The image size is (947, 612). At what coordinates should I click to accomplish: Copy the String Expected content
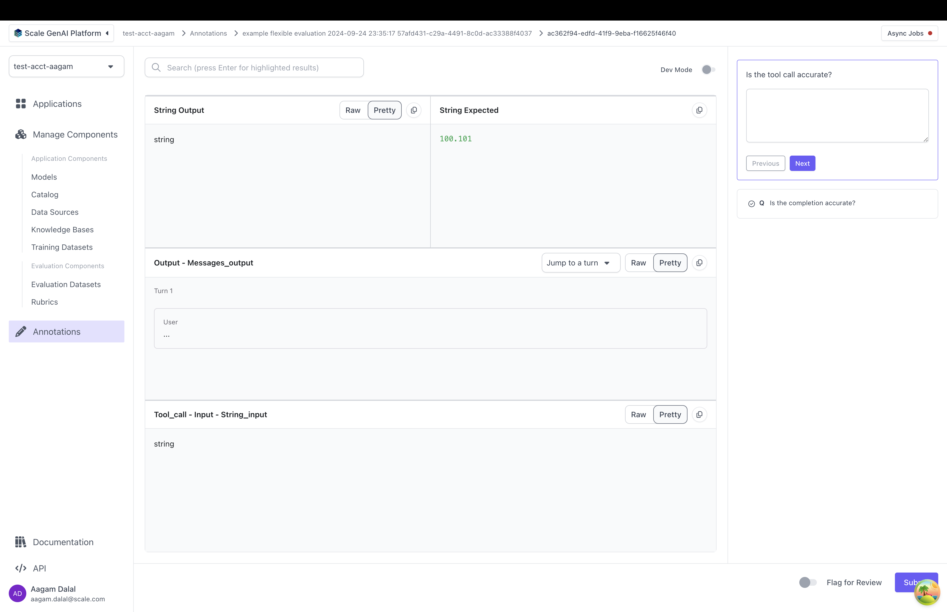tap(699, 110)
